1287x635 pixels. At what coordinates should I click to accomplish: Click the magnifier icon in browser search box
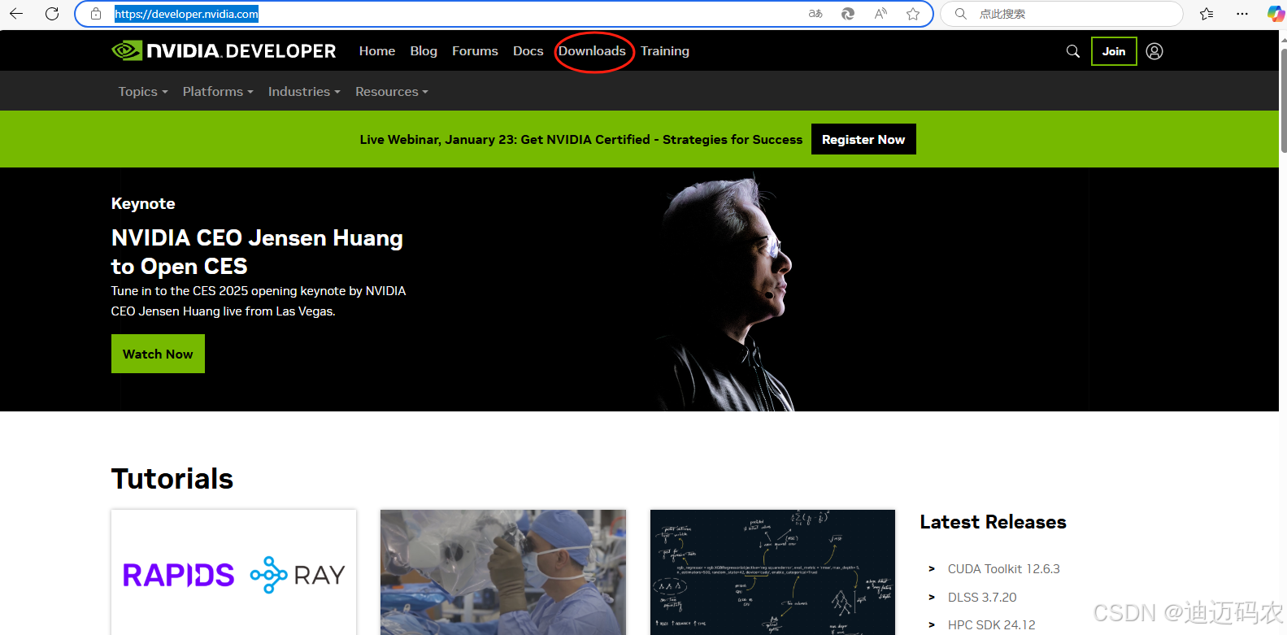click(x=961, y=14)
